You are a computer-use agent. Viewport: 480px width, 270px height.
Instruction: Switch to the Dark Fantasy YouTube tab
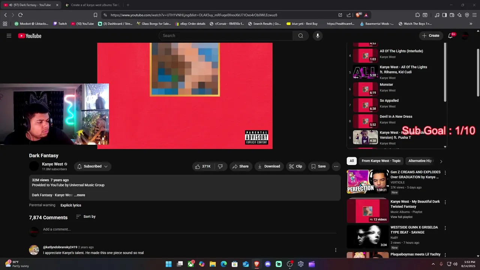[31, 5]
